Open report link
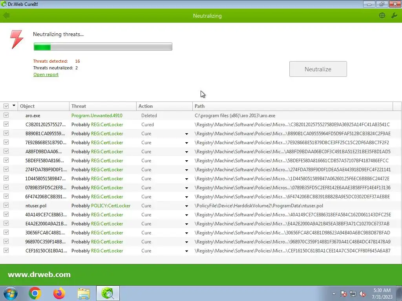The image size is (402, 301). point(46,74)
